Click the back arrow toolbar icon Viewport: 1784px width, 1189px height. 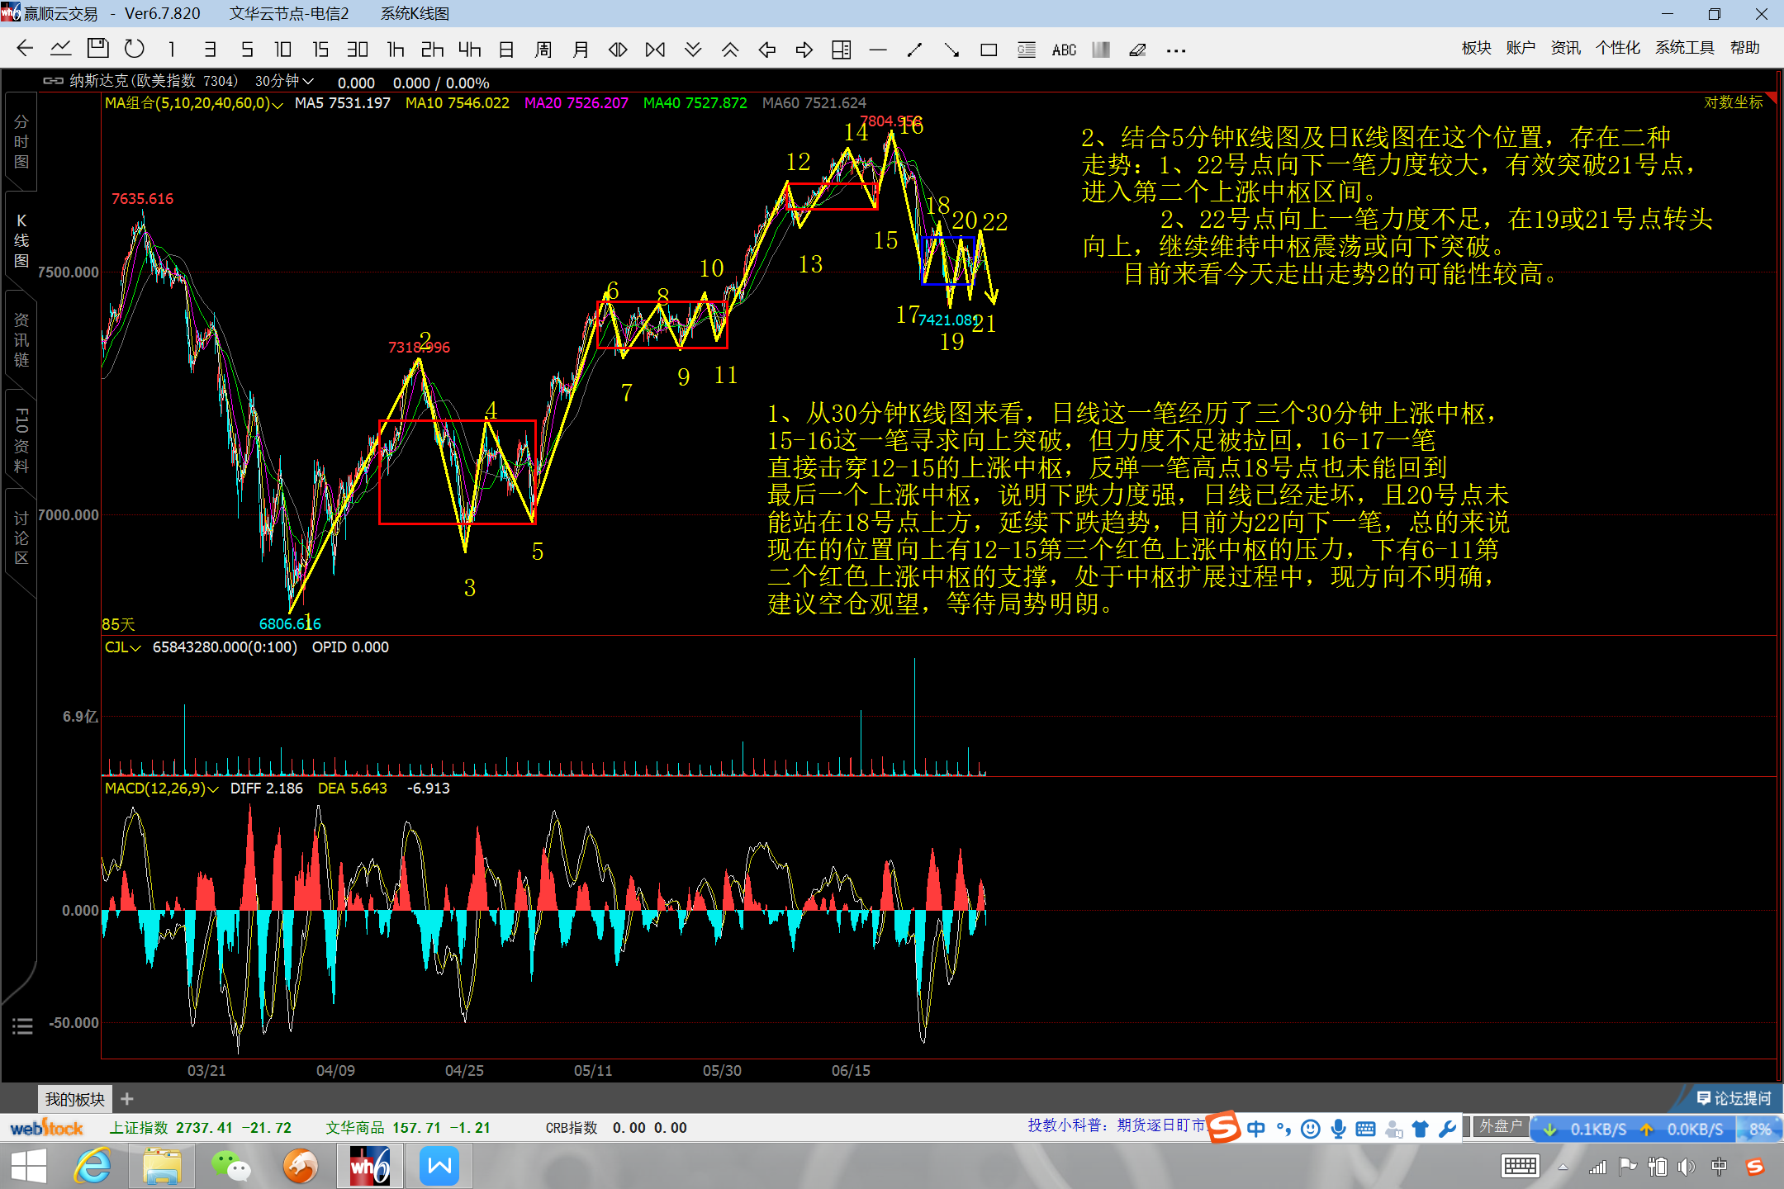tap(25, 49)
